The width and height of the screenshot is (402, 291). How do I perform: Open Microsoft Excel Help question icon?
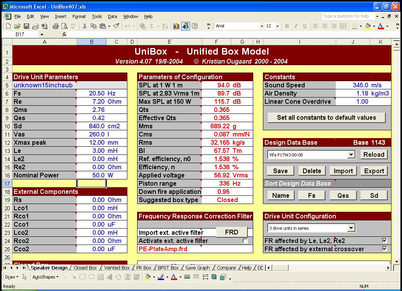pyautogui.click(x=195, y=26)
